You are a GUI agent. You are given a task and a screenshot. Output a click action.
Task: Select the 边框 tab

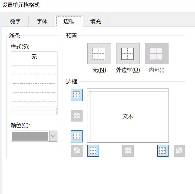click(x=69, y=21)
